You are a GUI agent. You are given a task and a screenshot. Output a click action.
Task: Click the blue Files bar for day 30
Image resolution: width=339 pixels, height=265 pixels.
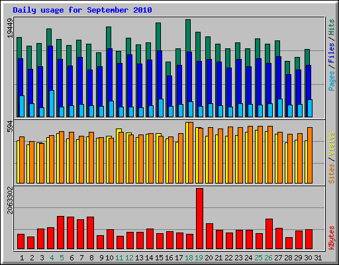309,82
